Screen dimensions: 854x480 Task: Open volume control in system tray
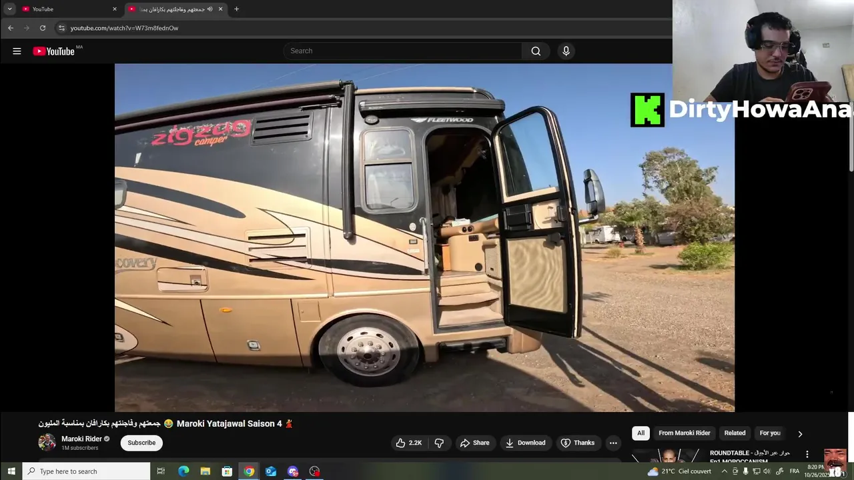coord(767,471)
